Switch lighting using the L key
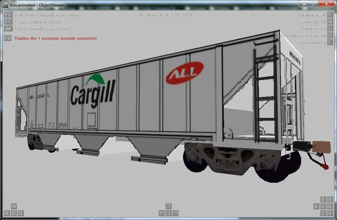 click(x=330, y=29)
